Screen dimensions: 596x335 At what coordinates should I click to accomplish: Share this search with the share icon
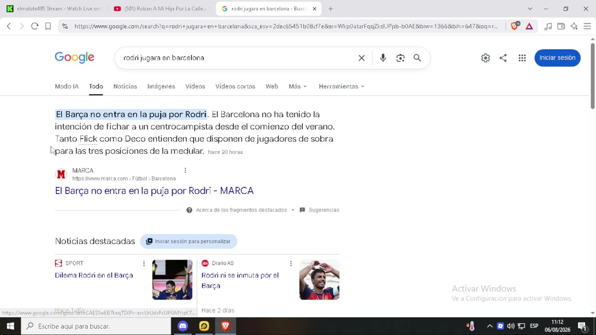(503, 58)
